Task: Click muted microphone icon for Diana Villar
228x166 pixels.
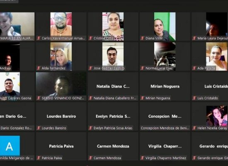Action: coord(143,38)
